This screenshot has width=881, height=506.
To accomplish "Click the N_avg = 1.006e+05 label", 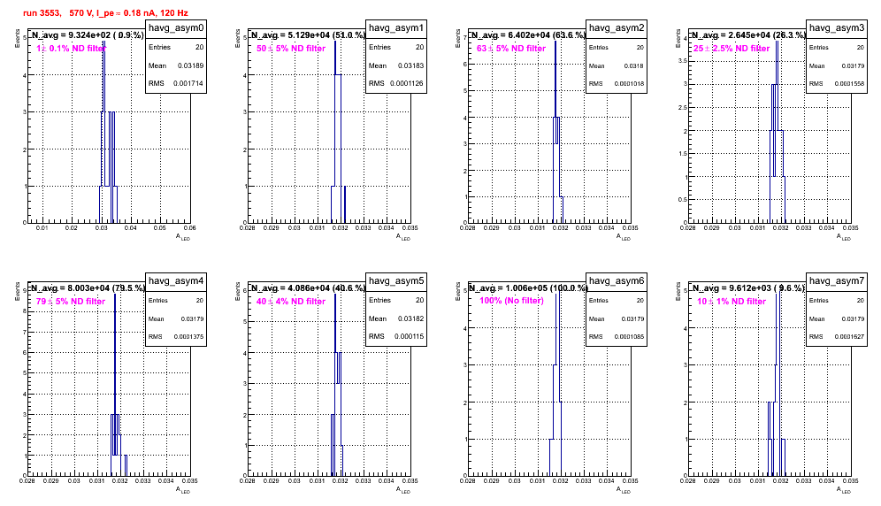I will pyautogui.click(x=528, y=288).
